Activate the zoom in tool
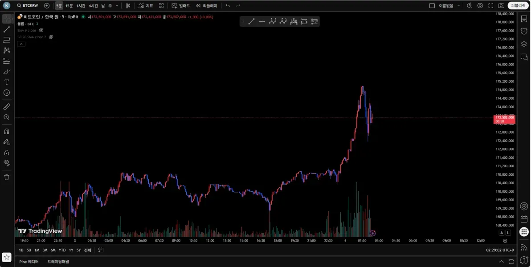 pos(6,117)
